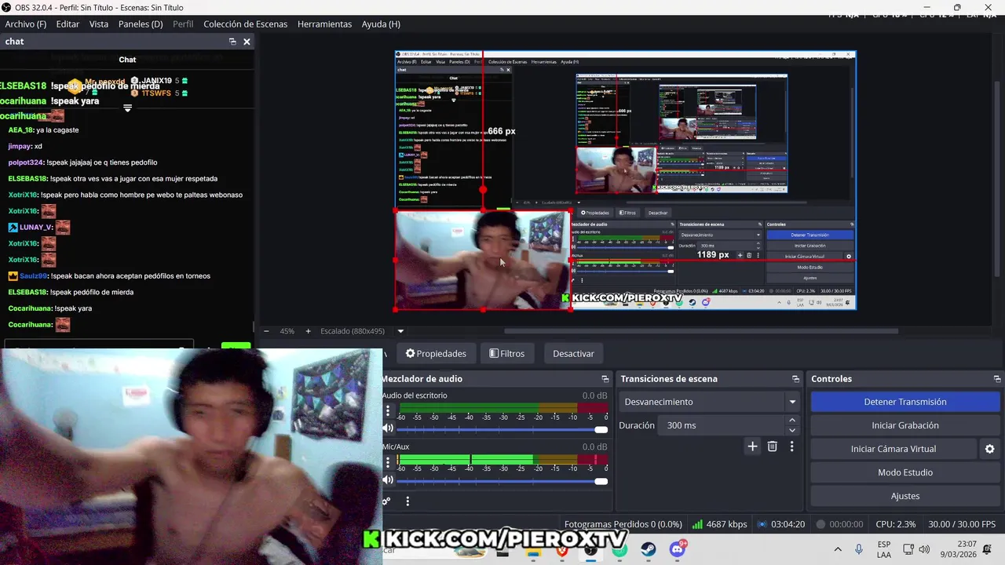Mute Audio del escritorio speaker

[x=388, y=428]
